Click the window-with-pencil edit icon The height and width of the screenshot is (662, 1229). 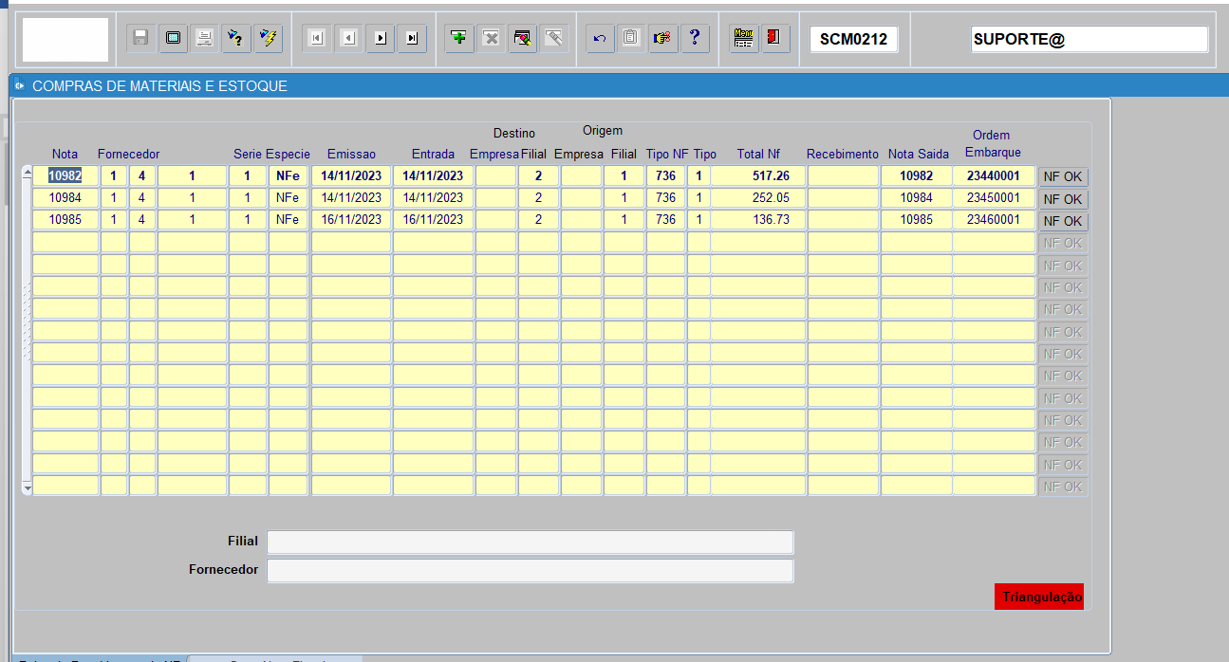click(522, 38)
